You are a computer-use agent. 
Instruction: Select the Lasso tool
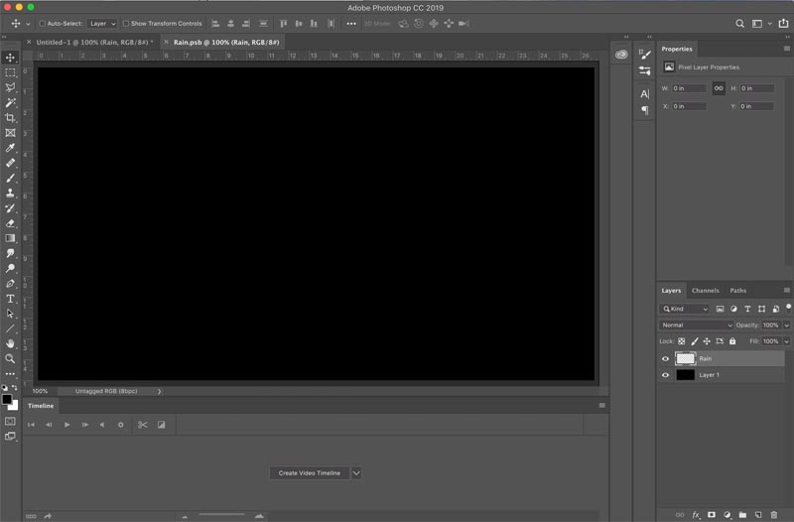(10, 87)
